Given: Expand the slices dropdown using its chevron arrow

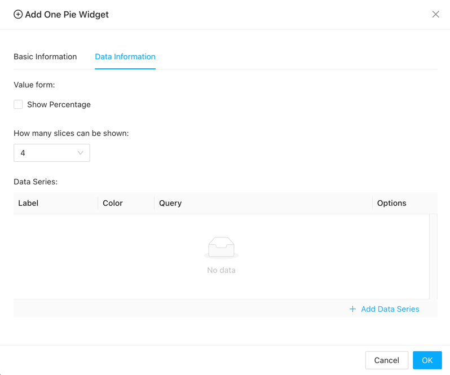Looking at the screenshot, I should tap(80, 153).
